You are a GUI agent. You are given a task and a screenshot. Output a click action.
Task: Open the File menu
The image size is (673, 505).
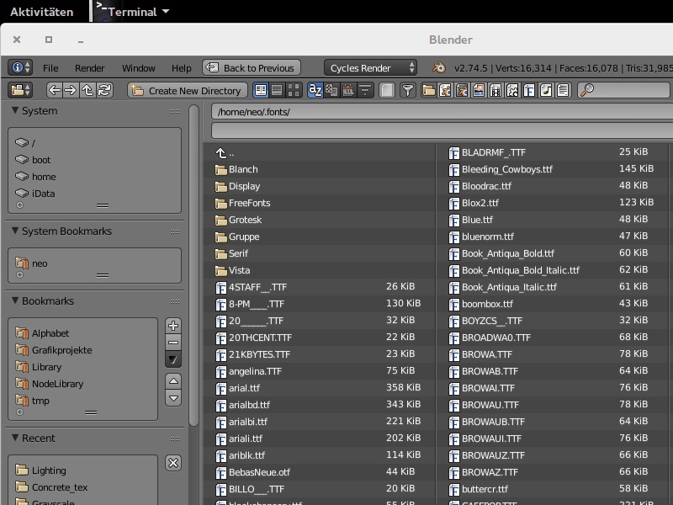click(50, 68)
